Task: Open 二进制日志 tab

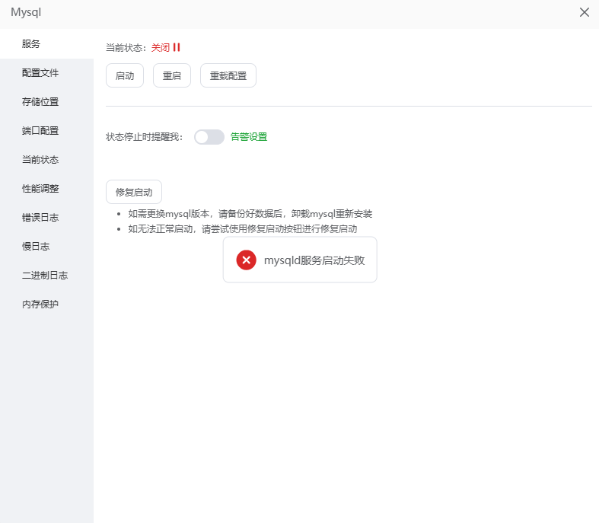Action: tap(46, 276)
